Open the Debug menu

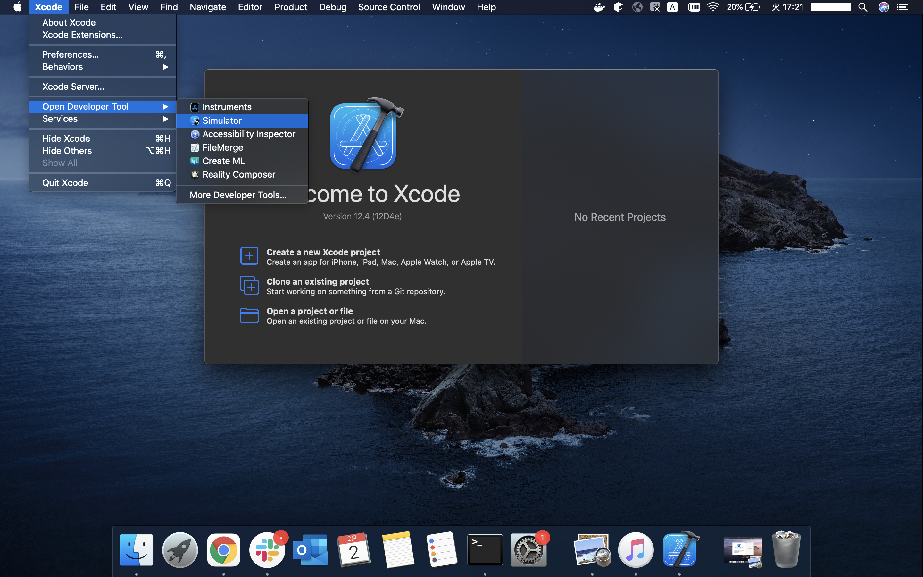tap(333, 7)
